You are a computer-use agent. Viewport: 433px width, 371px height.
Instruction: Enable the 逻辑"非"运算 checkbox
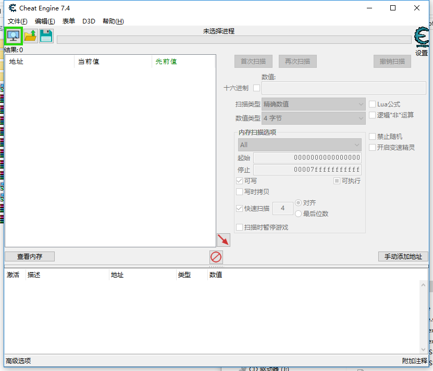(x=372, y=115)
